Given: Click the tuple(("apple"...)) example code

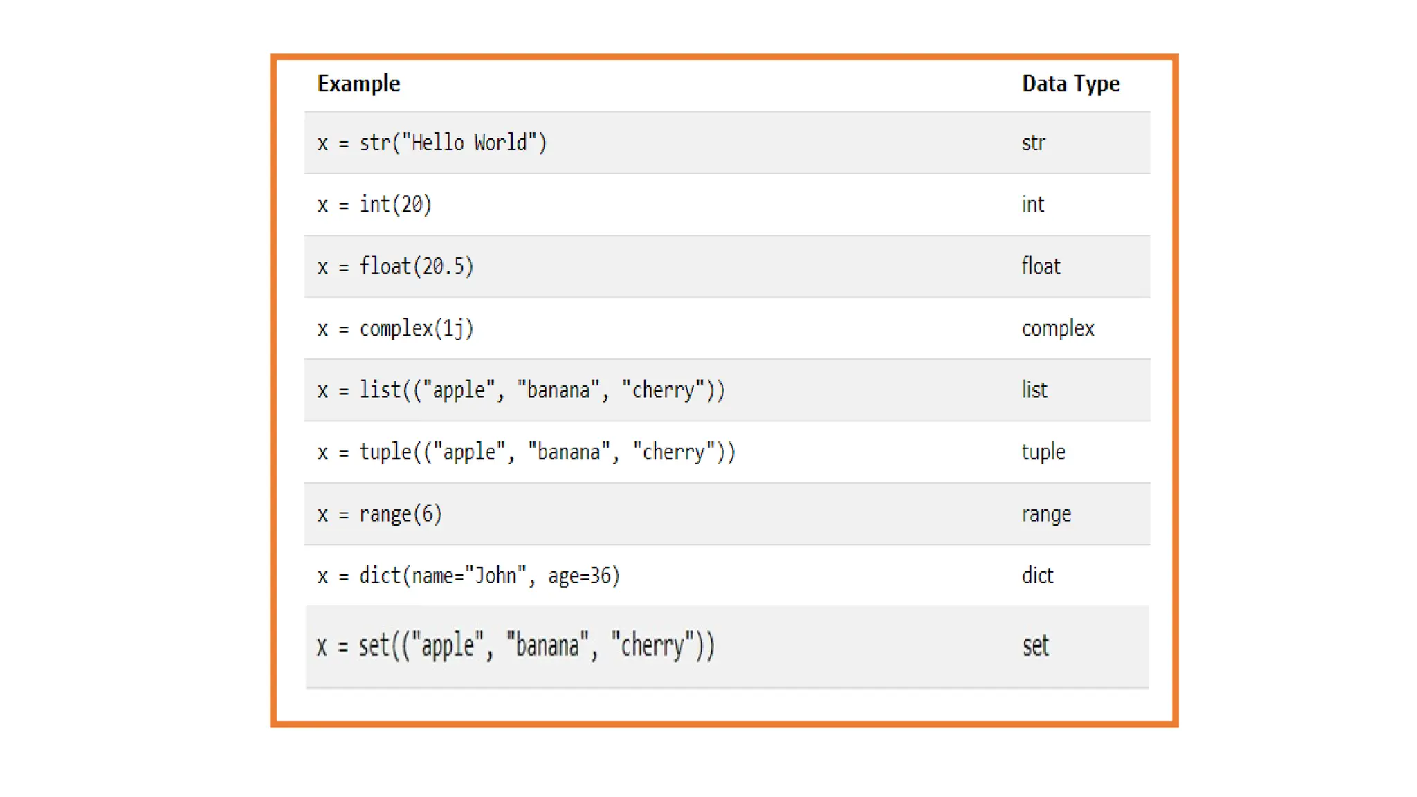Looking at the screenshot, I should [527, 452].
